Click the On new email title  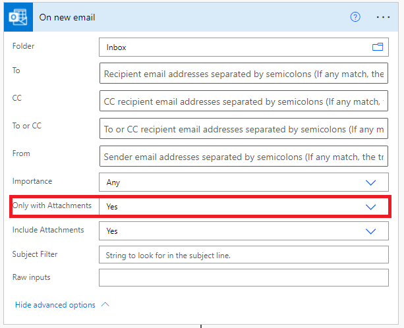pos(67,17)
